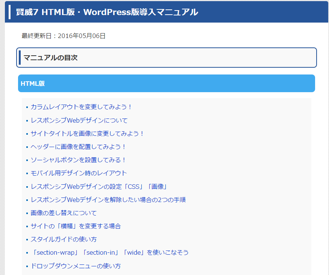Open the レスポンシブWebデザインを解除したい場合の2つの手順 link
Image resolution: width=329 pixels, height=275 pixels.
tap(108, 200)
